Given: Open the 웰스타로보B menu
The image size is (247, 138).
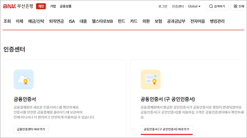Looking at the screenshot, I should coord(103,21).
